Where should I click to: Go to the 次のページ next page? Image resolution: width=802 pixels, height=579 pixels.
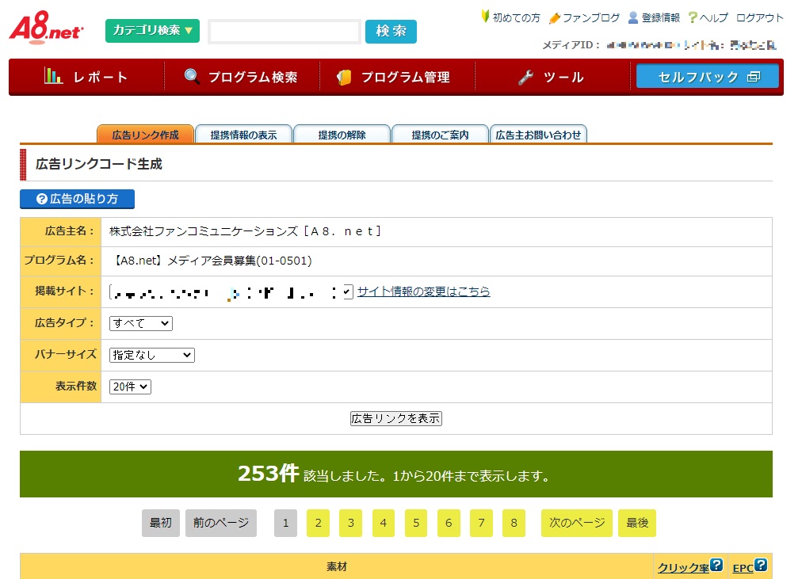point(577,523)
